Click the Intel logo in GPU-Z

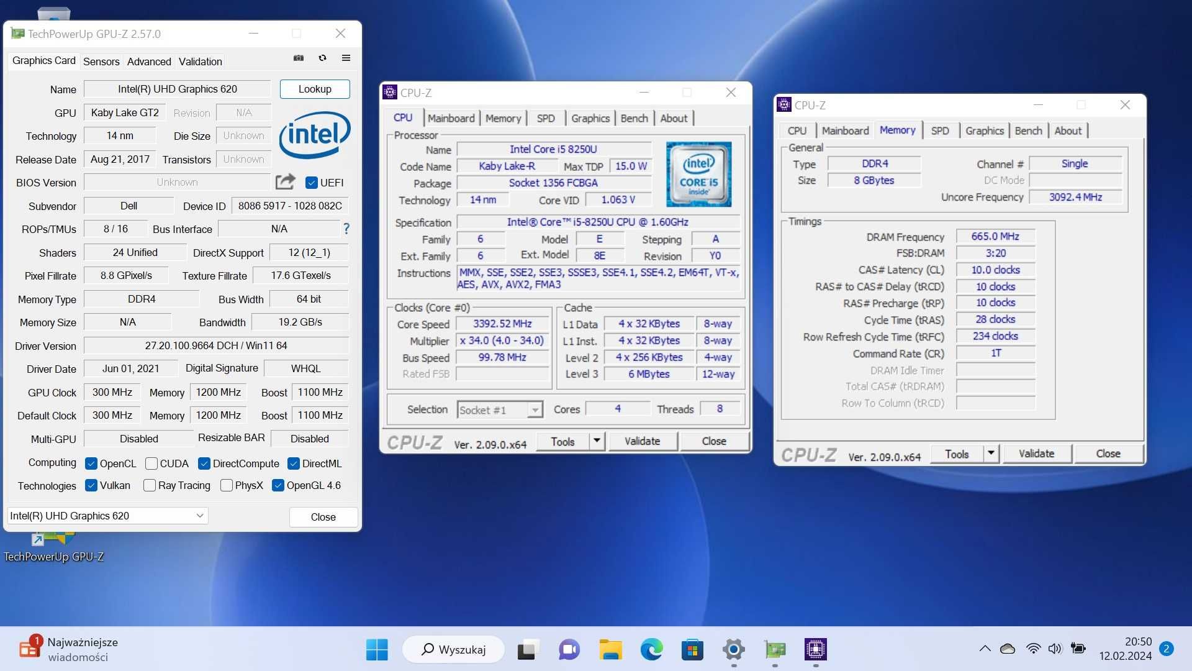tap(315, 135)
